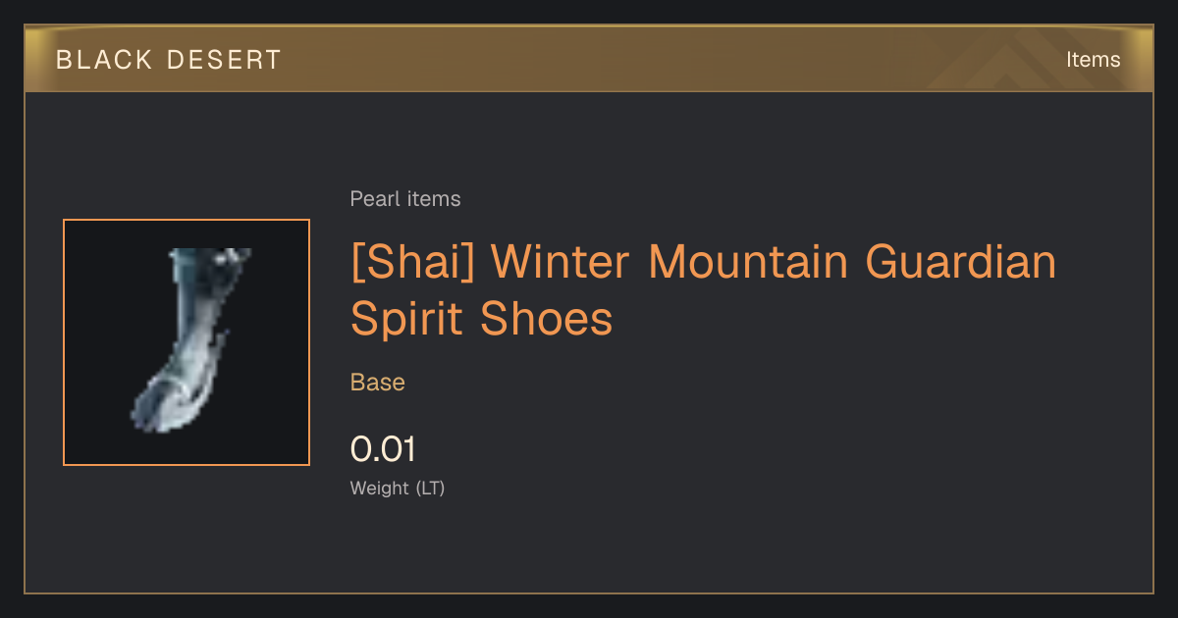This screenshot has height=618, width=1178.
Task: Click the Weight (LT) label
Action: point(398,489)
